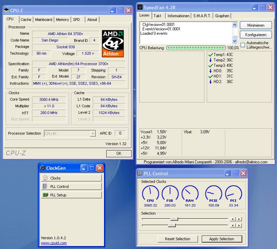277x249 pixels.
Task: Switch to the Cache tab in CPU-Z
Action: [26, 20]
